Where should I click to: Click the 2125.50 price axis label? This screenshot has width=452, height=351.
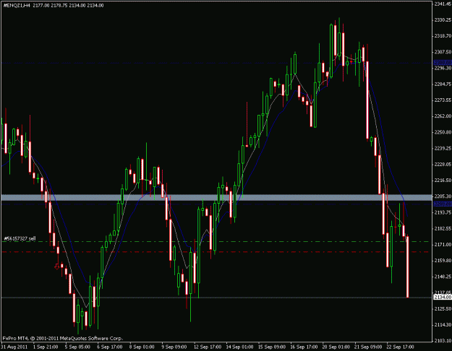pyautogui.click(x=443, y=308)
